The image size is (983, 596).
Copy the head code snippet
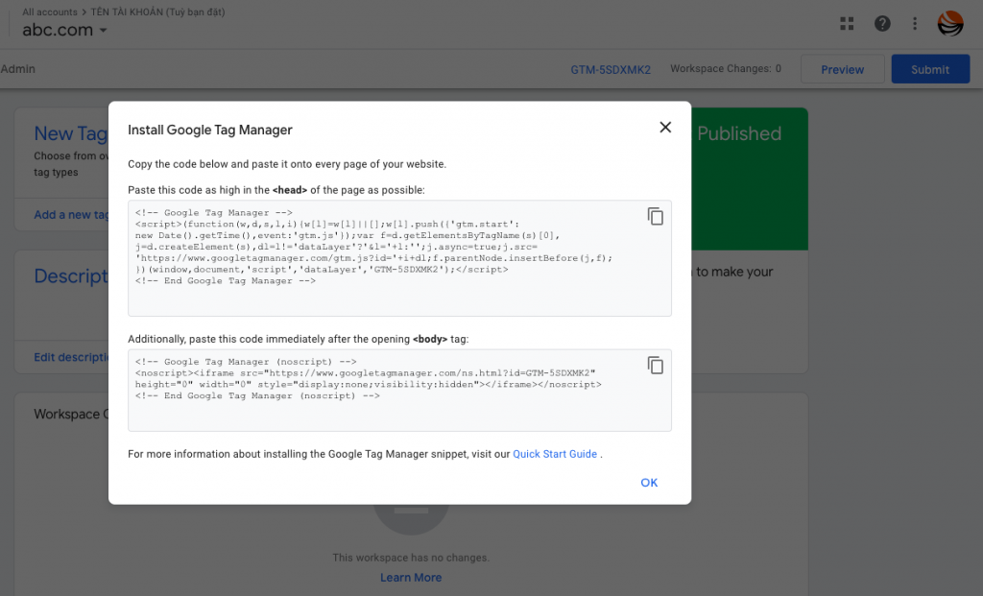pos(655,216)
